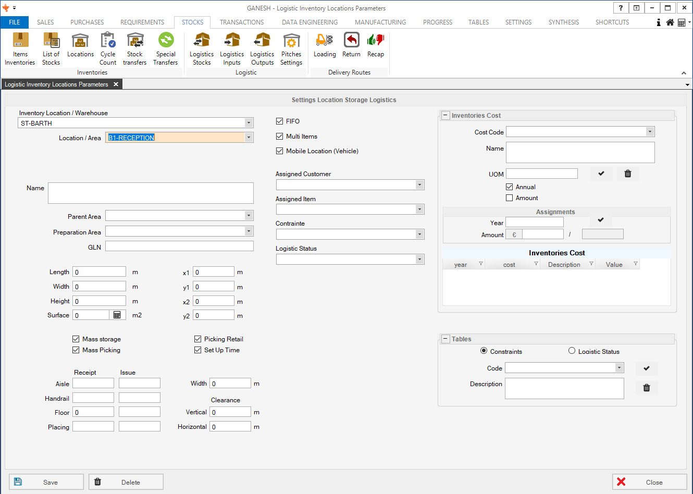Select the Logistic Status radio button
The height and width of the screenshot is (494, 693).
572,351
